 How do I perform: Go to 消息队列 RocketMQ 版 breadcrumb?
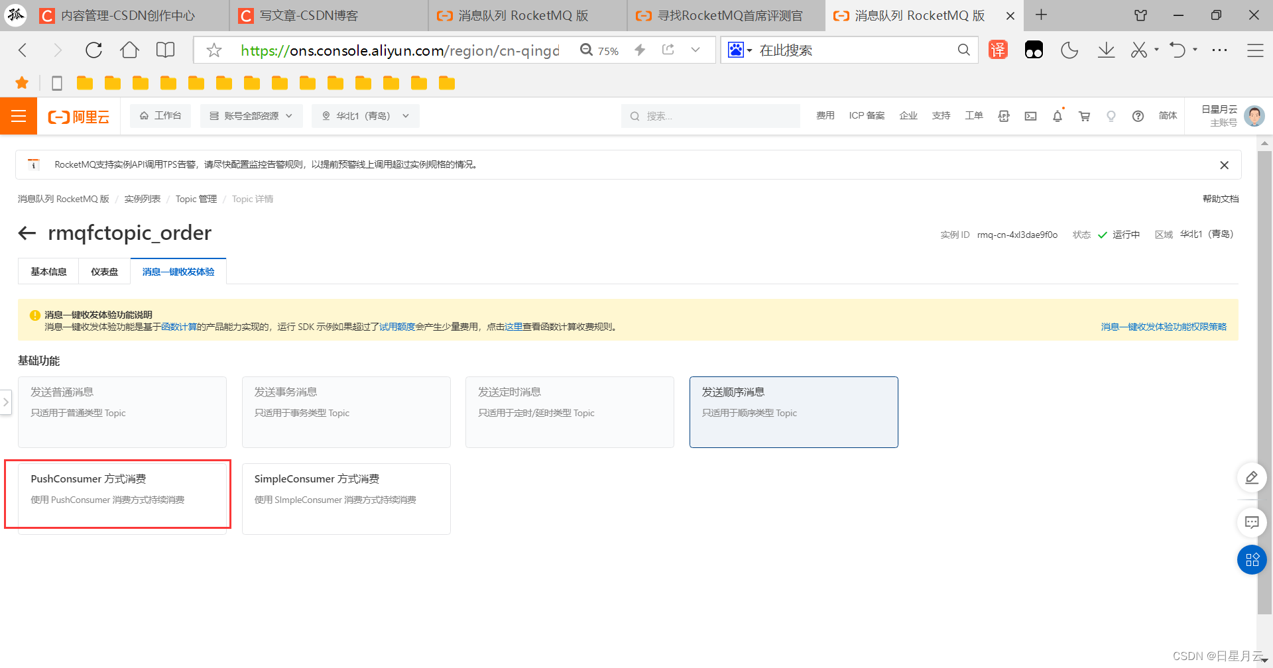(64, 199)
